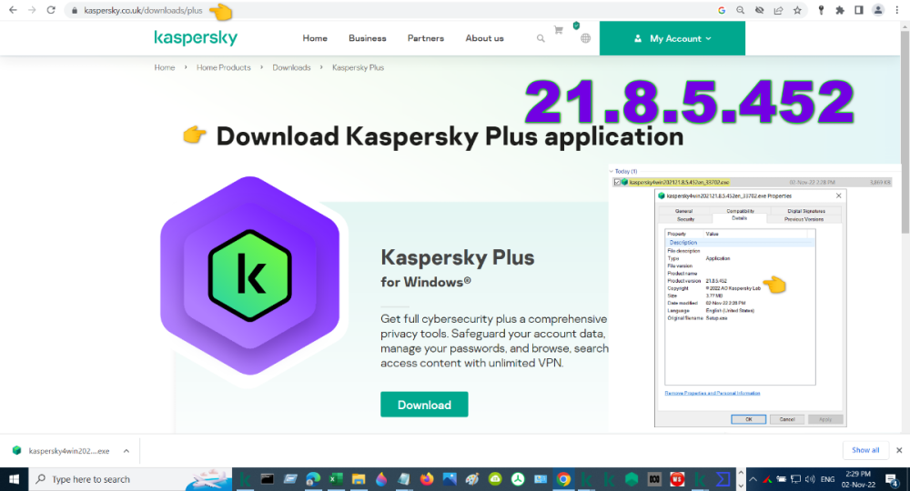
Task: Click the green Kaspersky hexagon product logo
Action: pos(250,276)
